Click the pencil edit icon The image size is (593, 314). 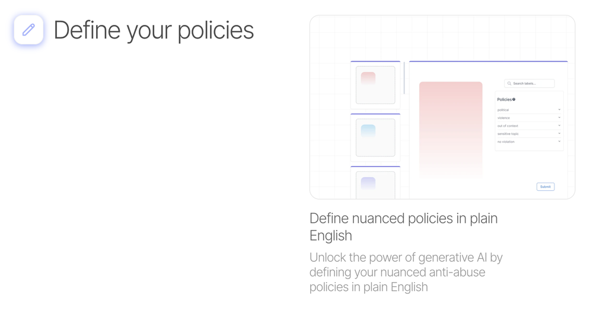pos(28,30)
